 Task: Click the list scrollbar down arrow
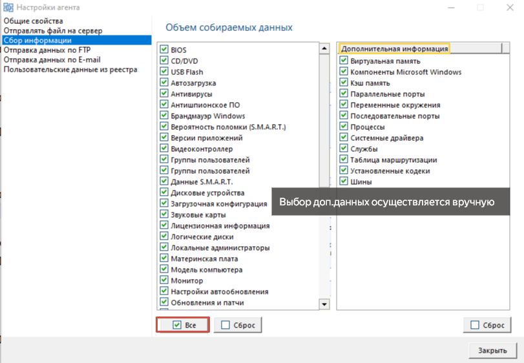(324, 304)
